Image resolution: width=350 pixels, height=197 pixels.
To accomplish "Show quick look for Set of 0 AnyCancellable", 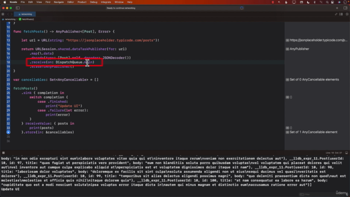I will coord(288,79).
